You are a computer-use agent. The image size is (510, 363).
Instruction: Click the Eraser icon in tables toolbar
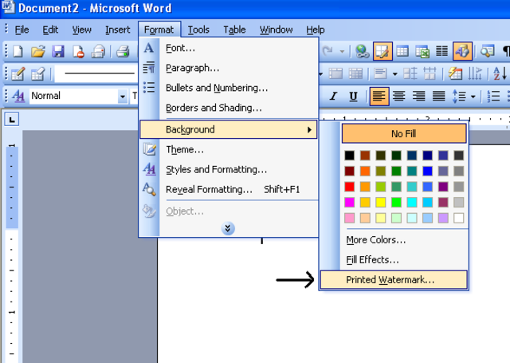click(x=38, y=73)
